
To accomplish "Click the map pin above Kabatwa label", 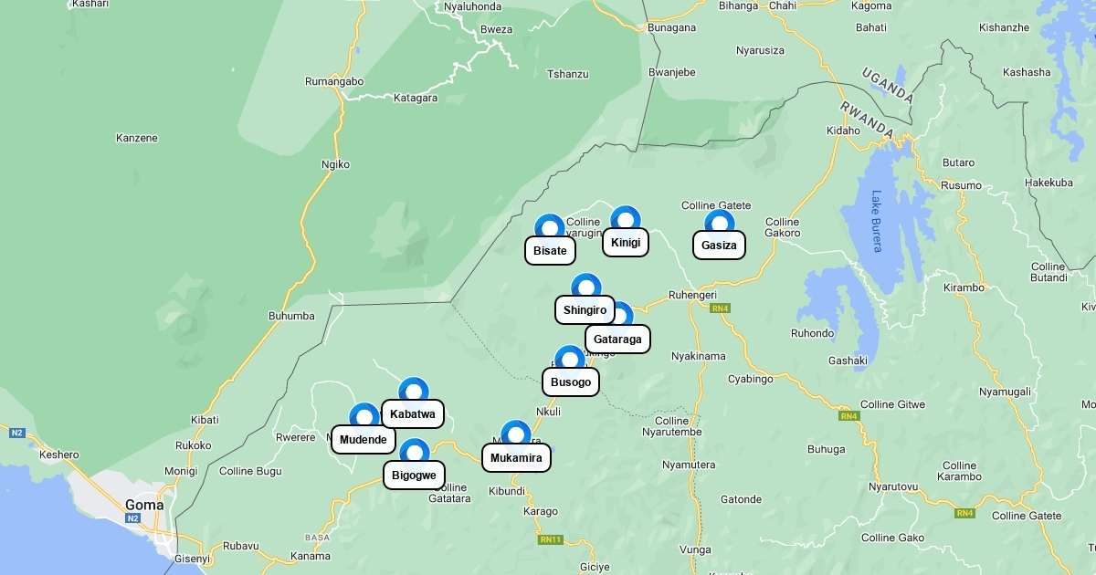I will coord(414,391).
